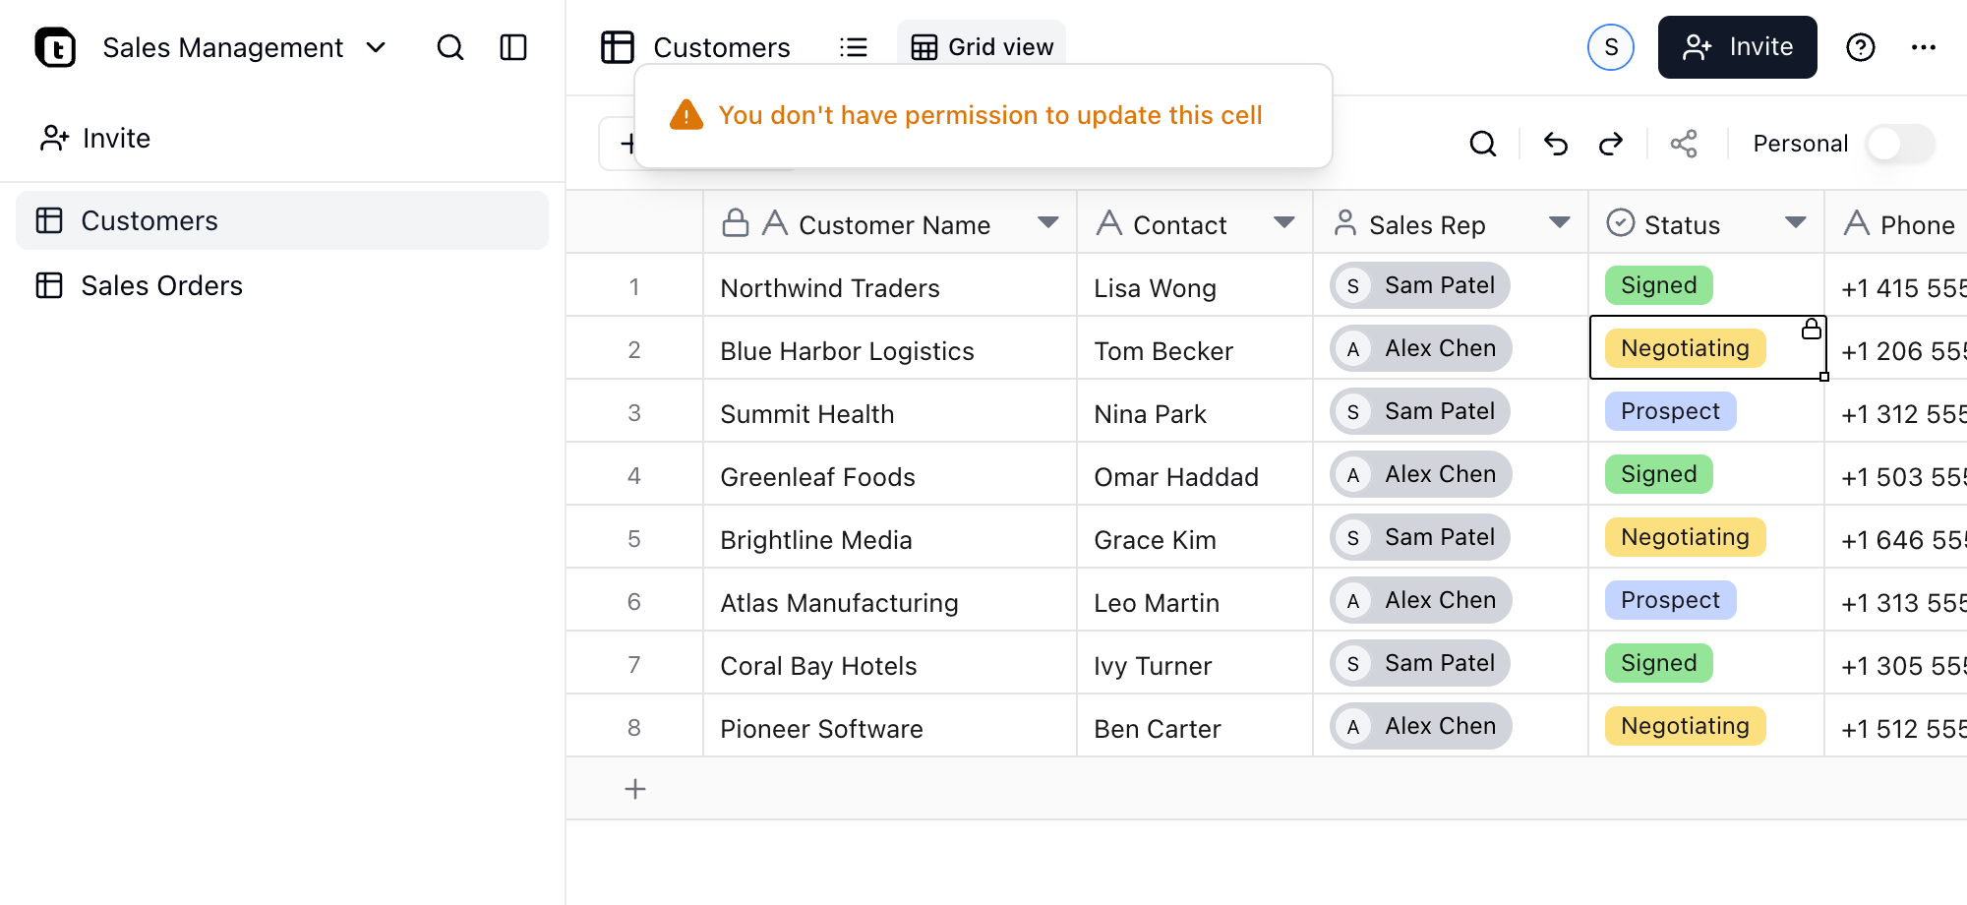
Task: Expand the Sales Management workspace dropdown
Action: (376, 47)
